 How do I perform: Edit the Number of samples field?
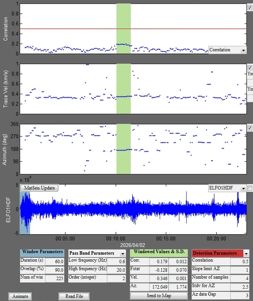240,278
